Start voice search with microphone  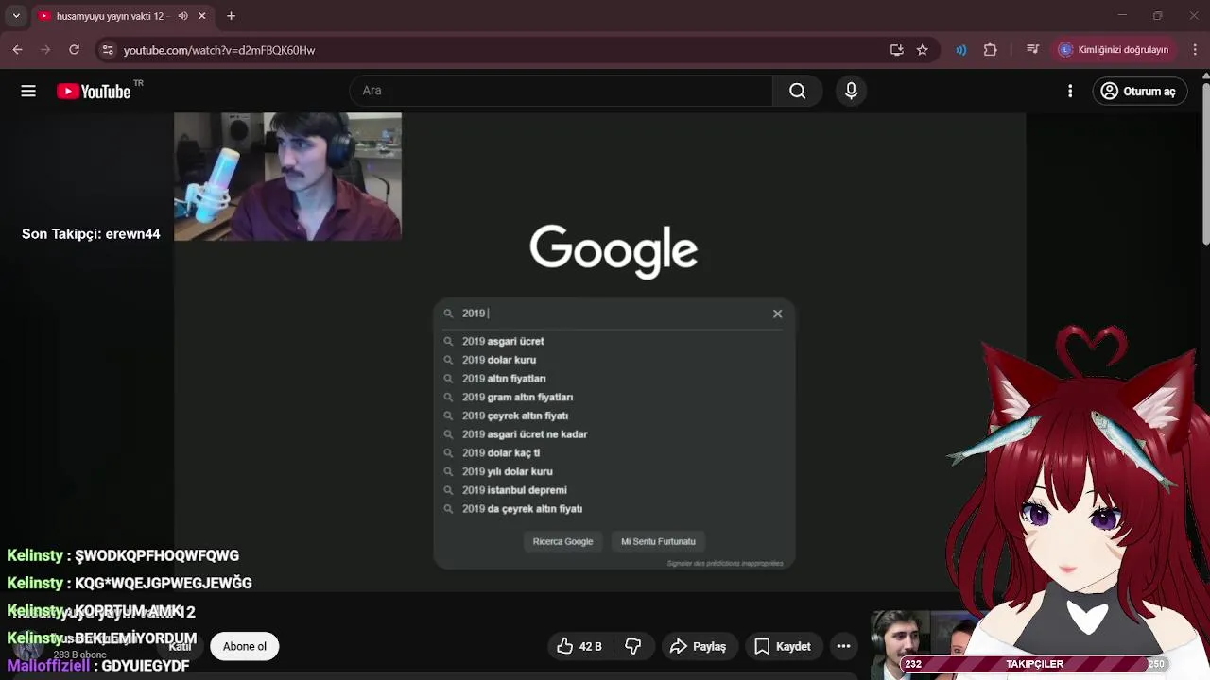(x=851, y=91)
